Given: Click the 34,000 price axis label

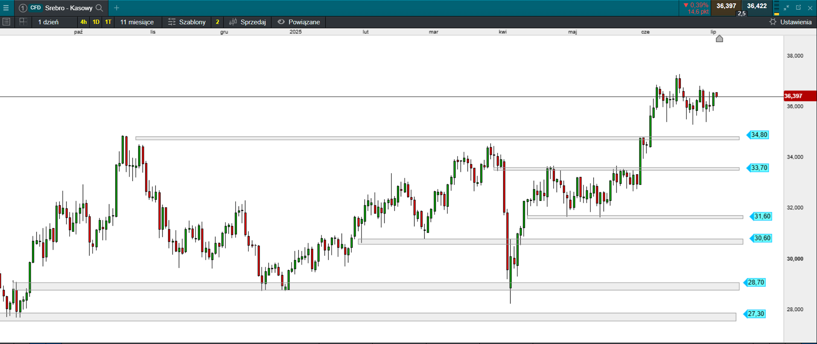Looking at the screenshot, I should [x=795, y=157].
